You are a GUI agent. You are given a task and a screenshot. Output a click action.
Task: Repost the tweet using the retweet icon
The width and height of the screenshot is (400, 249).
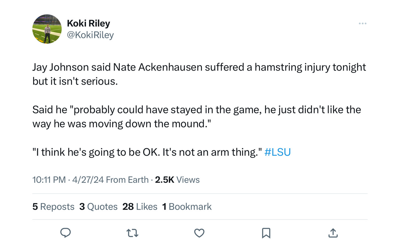[x=132, y=233]
